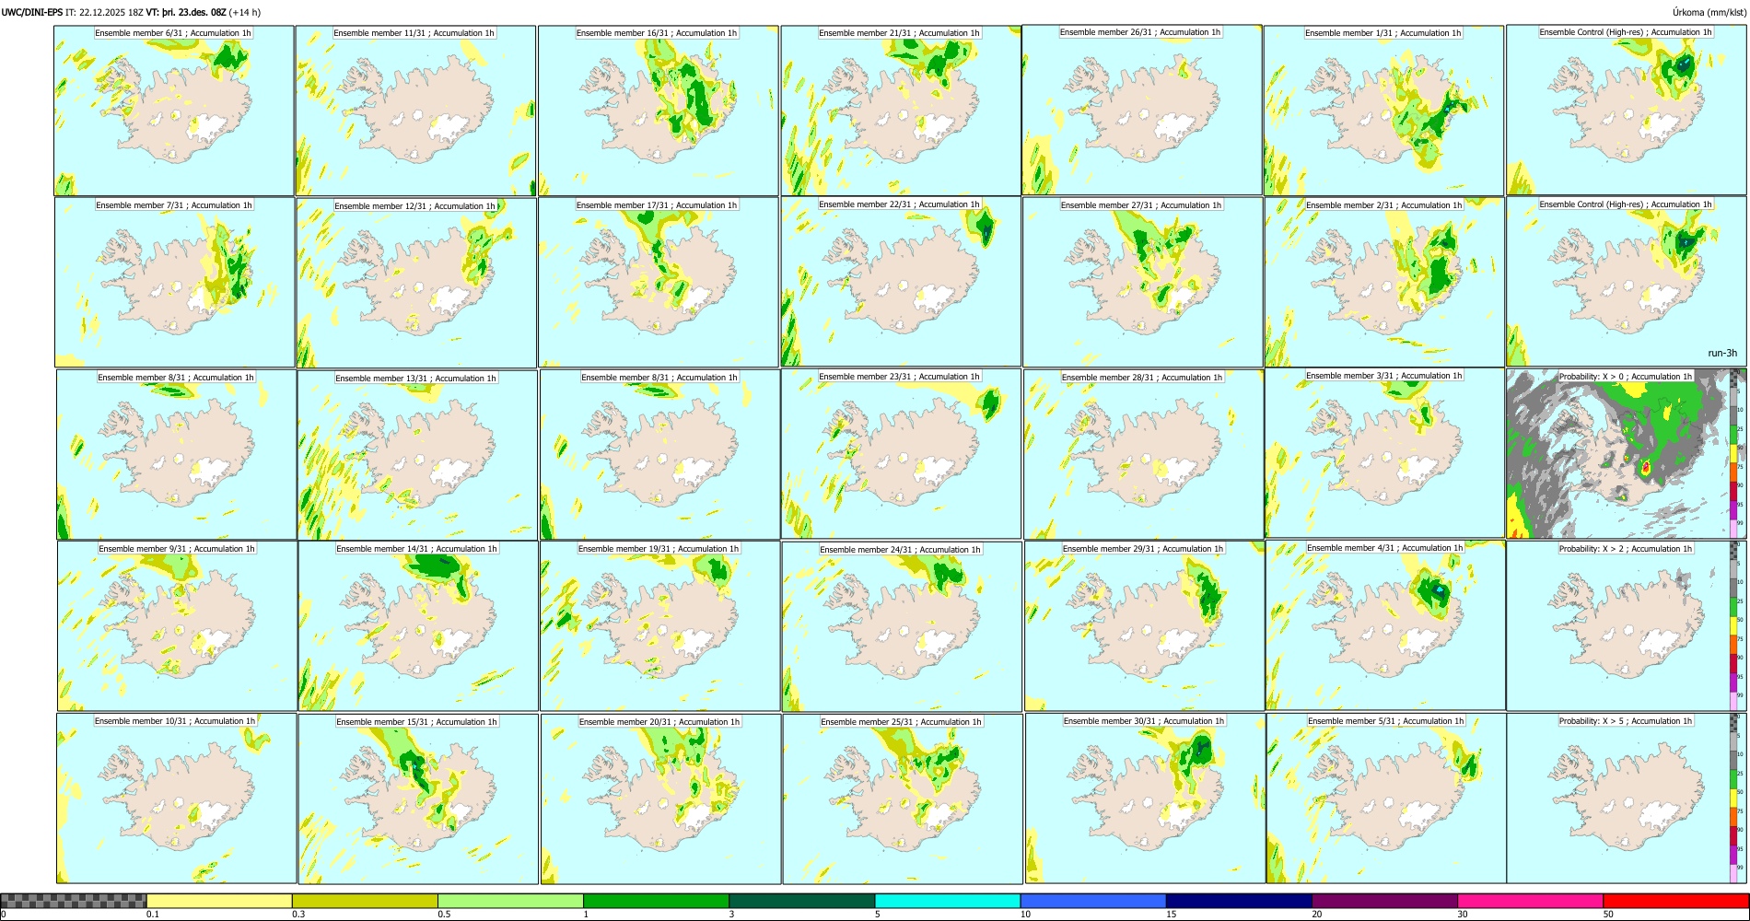Select the purple 20 to 30 legend swatch
1750x921 pixels.
(x=1384, y=901)
